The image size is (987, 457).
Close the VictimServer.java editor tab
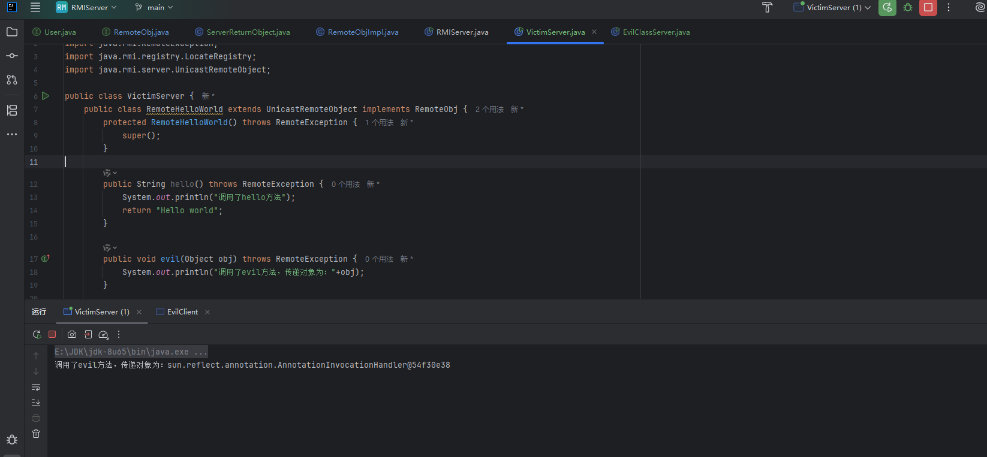click(x=594, y=32)
